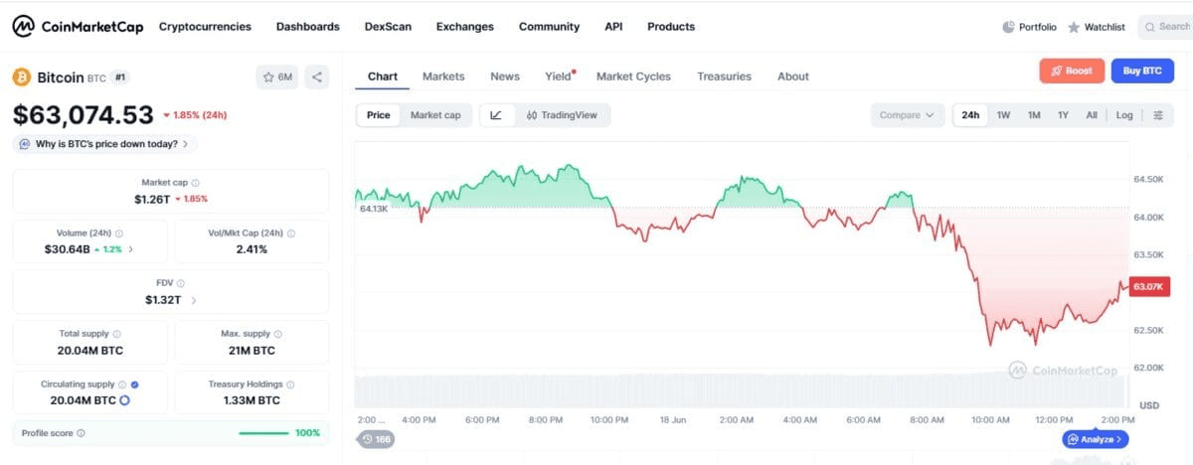This screenshot has width=1193, height=465.
Task: Open the API nav item
Action: [x=613, y=27]
